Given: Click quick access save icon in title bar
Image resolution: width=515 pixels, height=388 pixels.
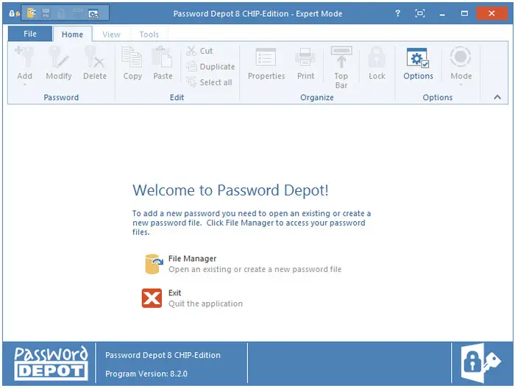Looking at the screenshot, I should pyautogui.click(x=46, y=13).
